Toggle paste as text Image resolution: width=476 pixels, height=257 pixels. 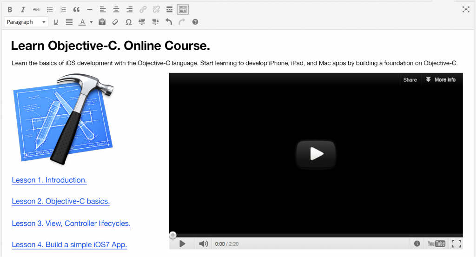[102, 22]
